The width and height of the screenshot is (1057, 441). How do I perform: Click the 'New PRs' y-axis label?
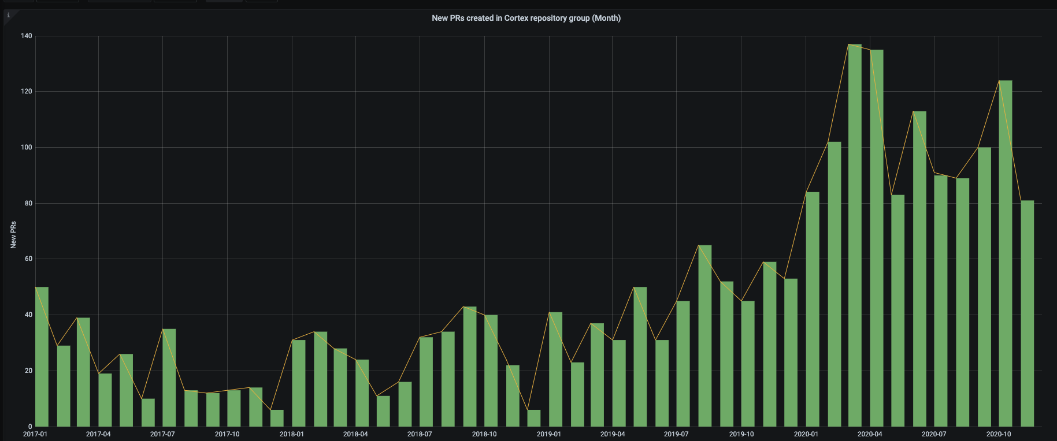pos(13,235)
